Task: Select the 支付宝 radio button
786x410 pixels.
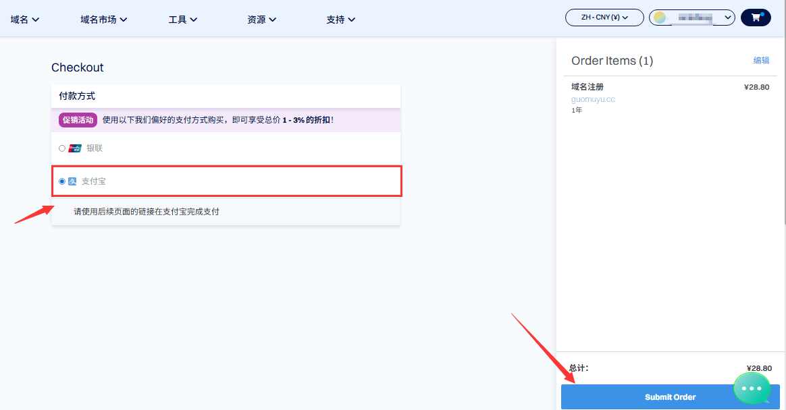Action: coord(62,181)
